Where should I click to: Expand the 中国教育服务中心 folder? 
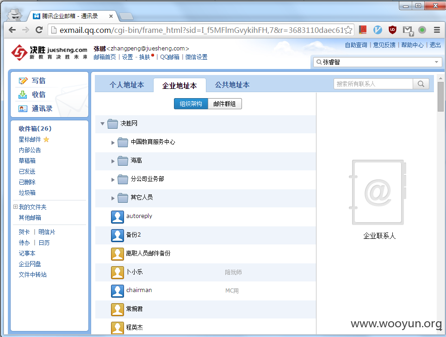click(113, 143)
